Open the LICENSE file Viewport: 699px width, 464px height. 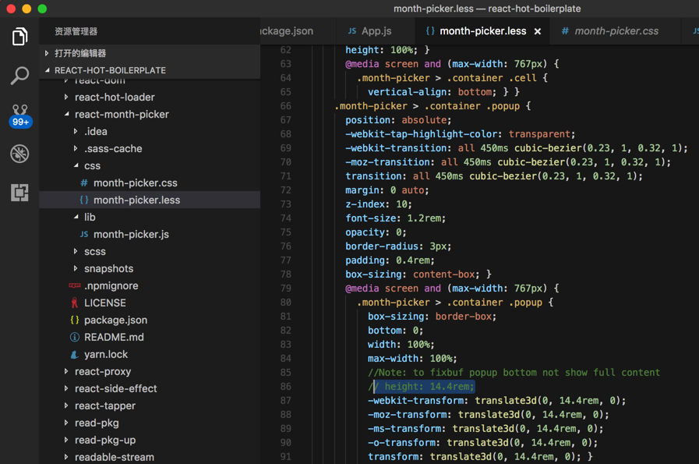pyautogui.click(x=104, y=303)
